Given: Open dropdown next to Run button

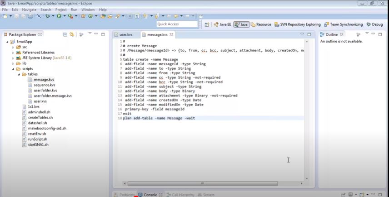Looking at the screenshot, I should click(65, 16).
